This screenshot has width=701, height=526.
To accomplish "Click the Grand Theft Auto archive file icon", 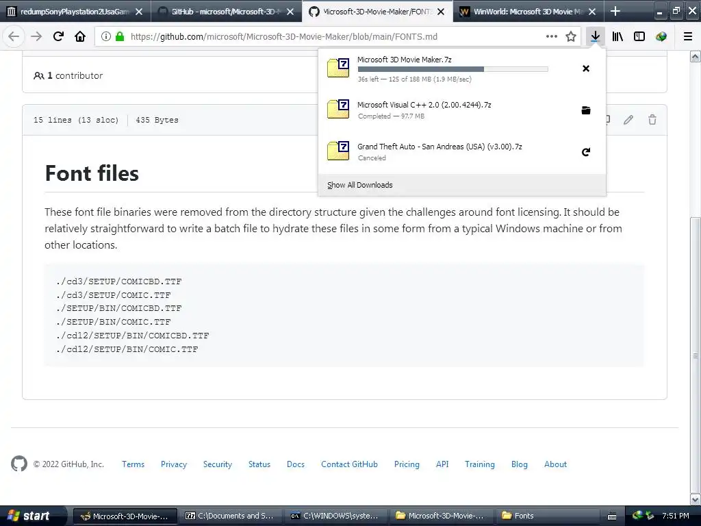I will [338, 151].
